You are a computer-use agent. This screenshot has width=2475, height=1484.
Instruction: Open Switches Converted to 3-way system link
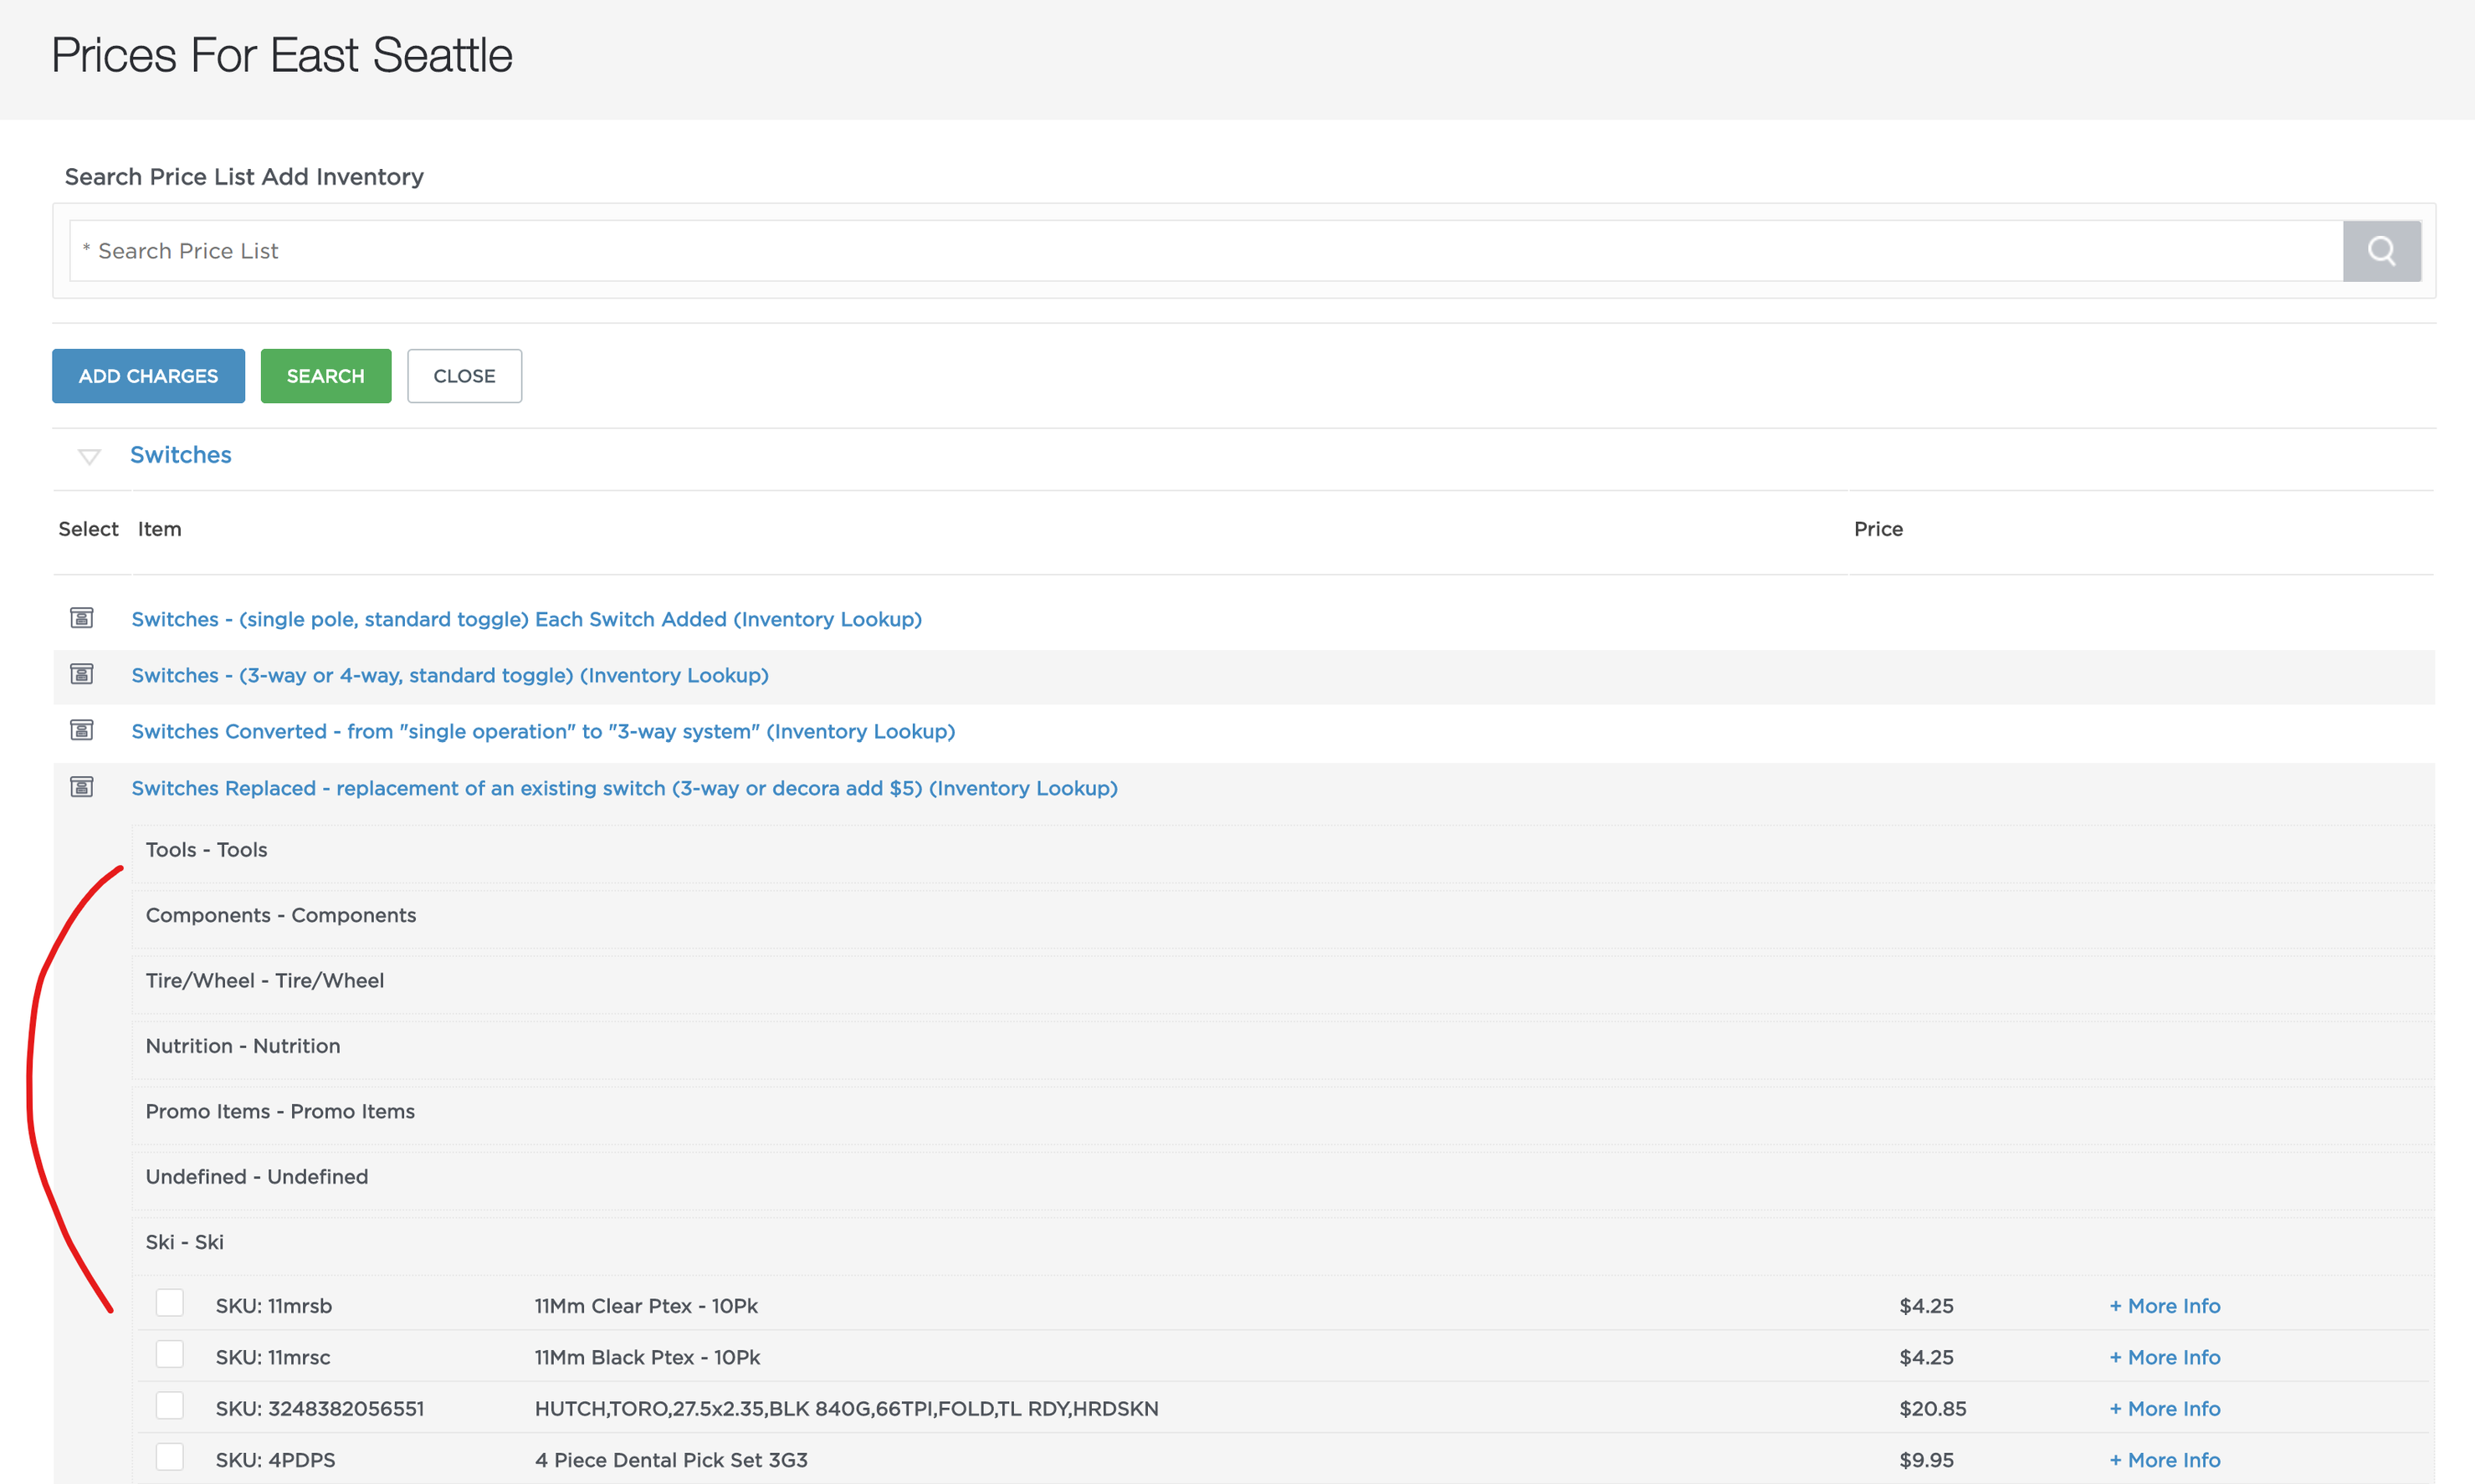pyautogui.click(x=543, y=731)
